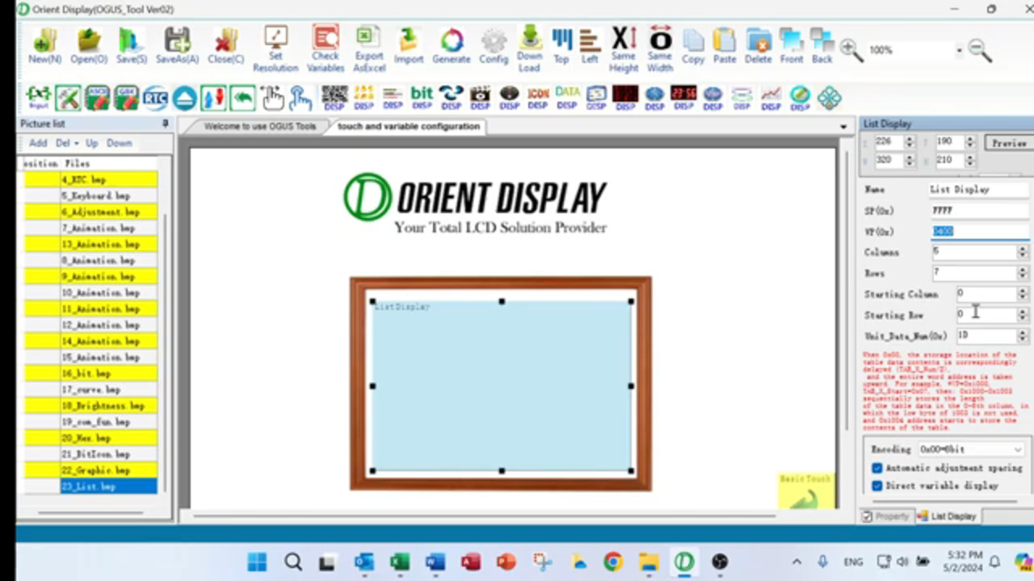Open the Windows Start menu
The width and height of the screenshot is (1034, 581).
point(257,562)
